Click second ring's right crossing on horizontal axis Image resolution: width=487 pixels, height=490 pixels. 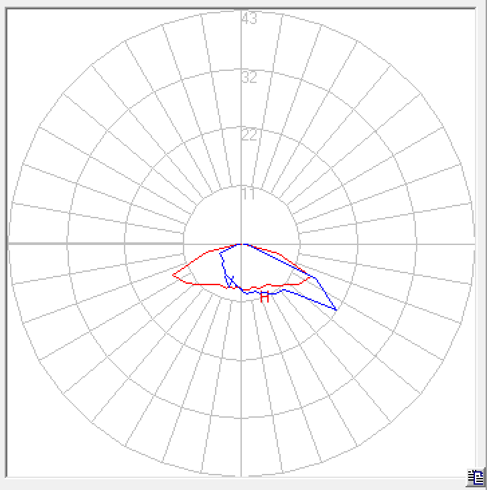click(358, 244)
